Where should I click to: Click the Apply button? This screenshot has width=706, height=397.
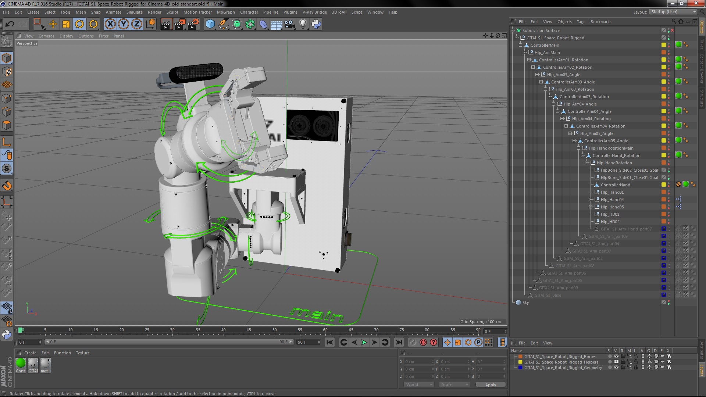pyautogui.click(x=491, y=385)
